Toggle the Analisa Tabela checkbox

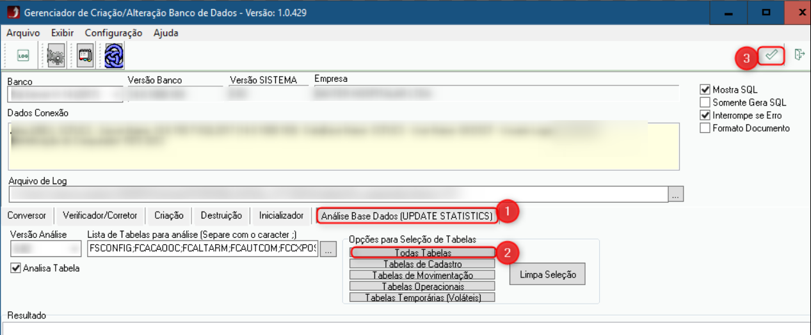(16, 269)
